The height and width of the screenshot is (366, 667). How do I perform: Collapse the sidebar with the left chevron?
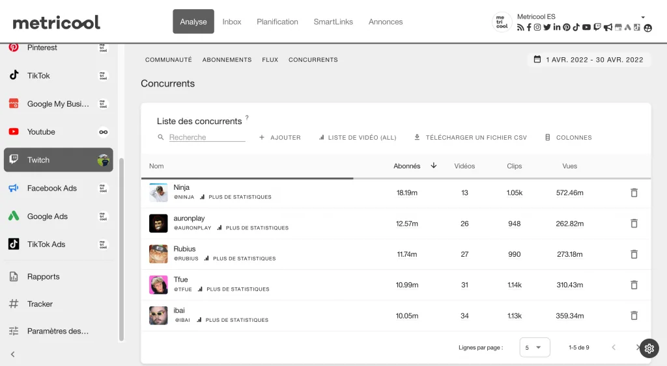point(13,354)
